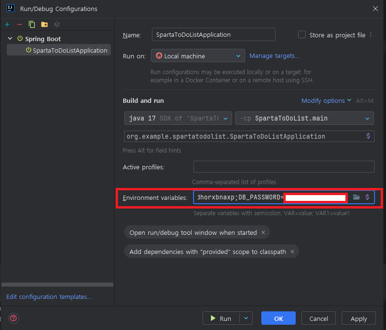
Task: Open the Manage targets link
Action: click(274, 55)
